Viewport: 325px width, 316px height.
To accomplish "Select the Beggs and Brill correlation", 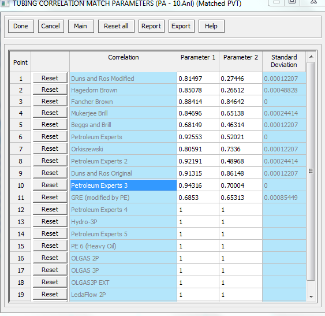I will (124, 125).
